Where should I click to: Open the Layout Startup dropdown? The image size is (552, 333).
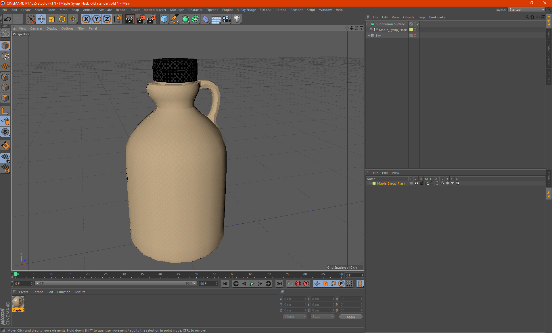(527, 9)
